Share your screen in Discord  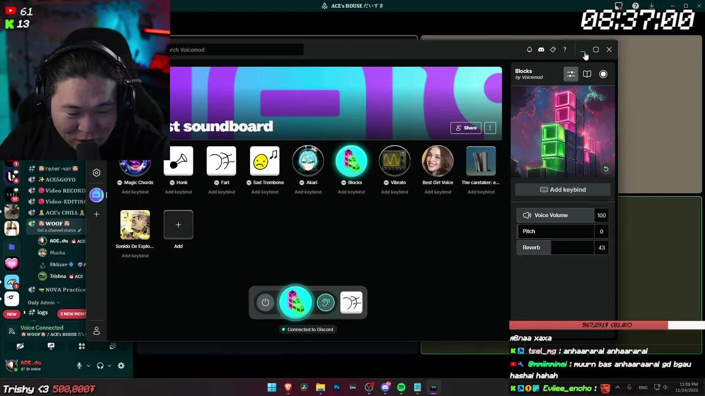[x=51, y=346]
